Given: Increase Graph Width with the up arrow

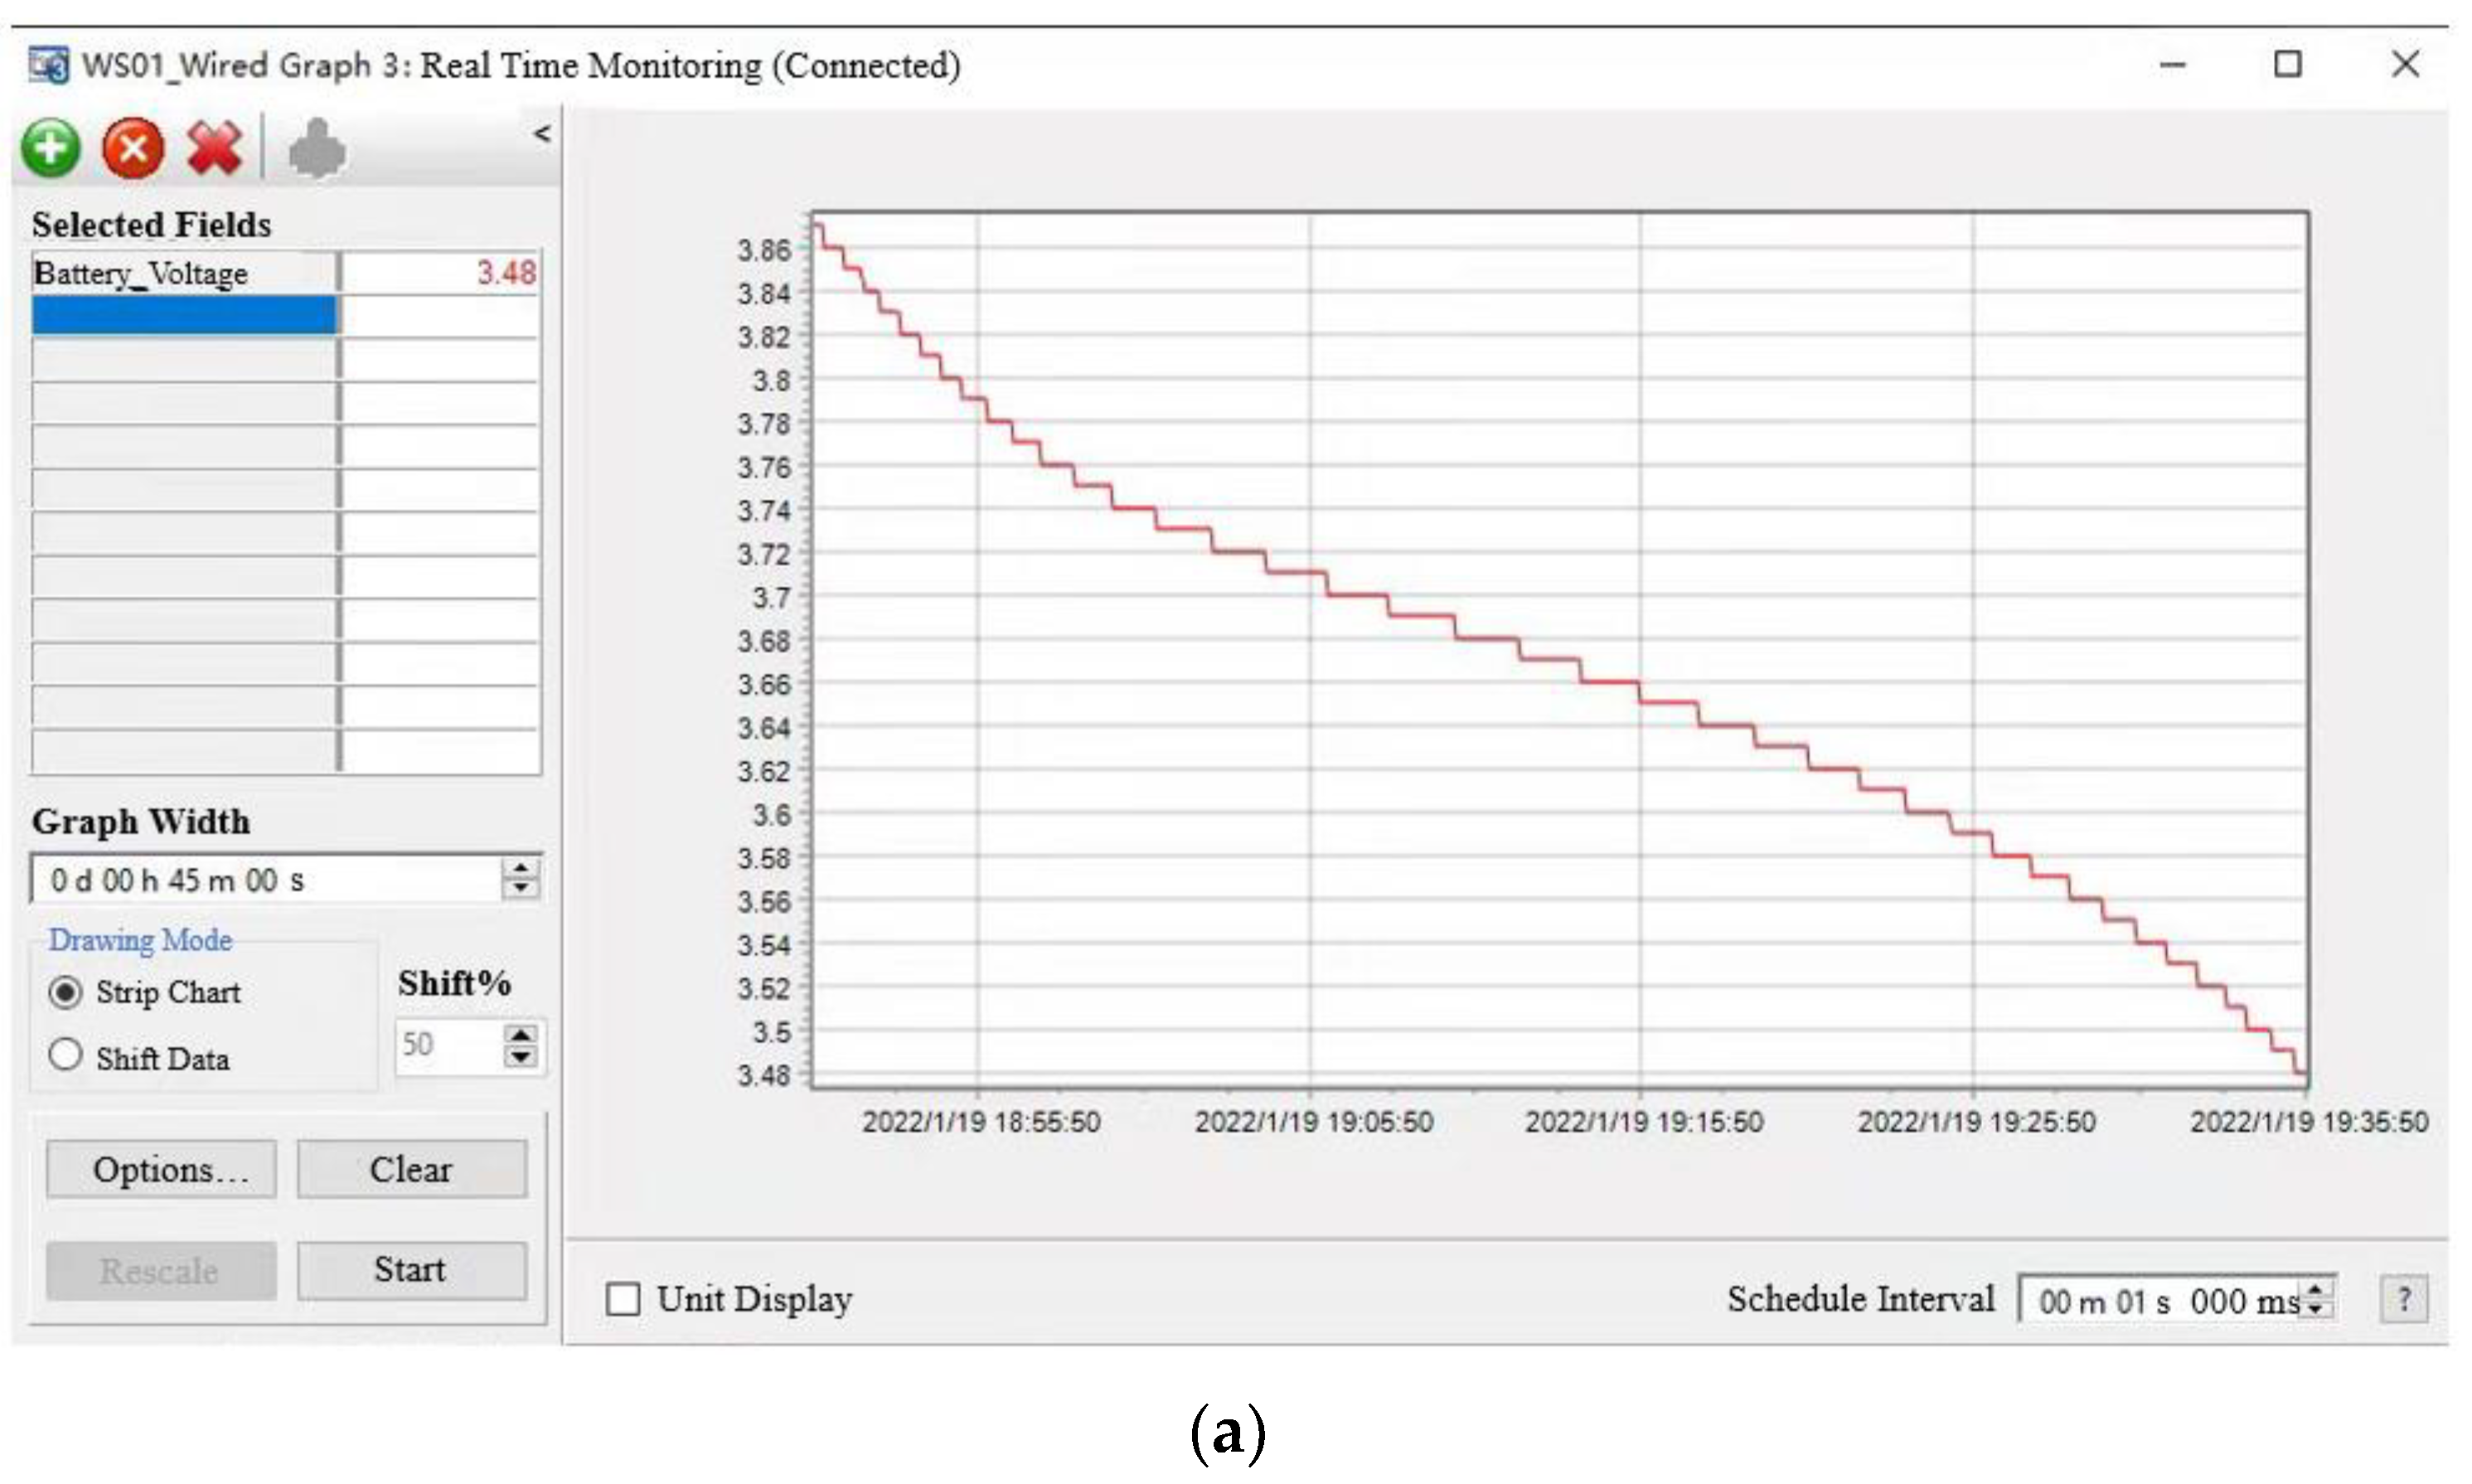Looking at the screenshot, I should tap(520, 868).
